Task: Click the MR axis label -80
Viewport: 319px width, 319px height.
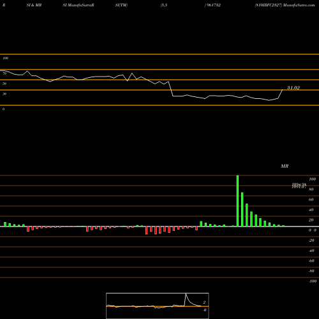Action: point(311,271)
